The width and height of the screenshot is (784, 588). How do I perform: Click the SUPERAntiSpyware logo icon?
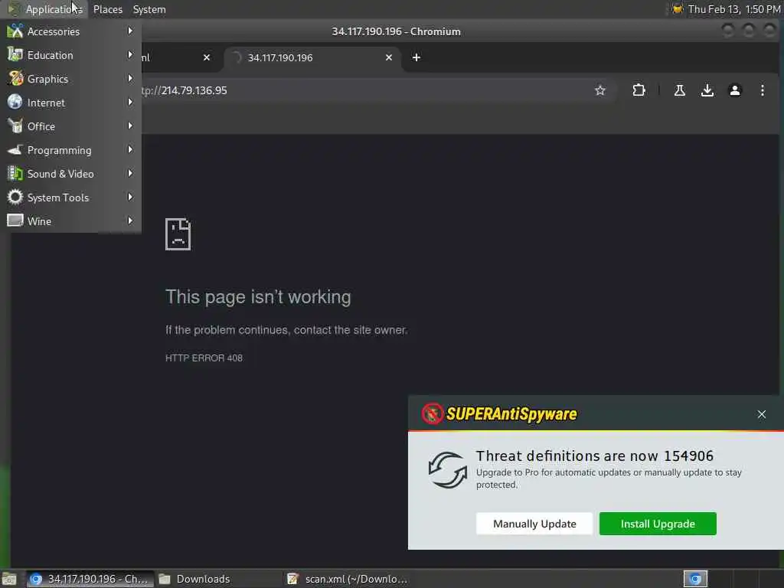pyautogui.click(x=432, y=414)
